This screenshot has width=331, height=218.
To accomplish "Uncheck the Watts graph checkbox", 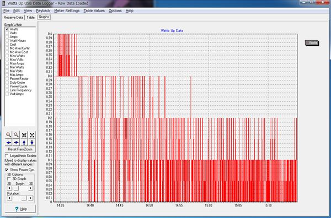I will [x=7, y=29].
